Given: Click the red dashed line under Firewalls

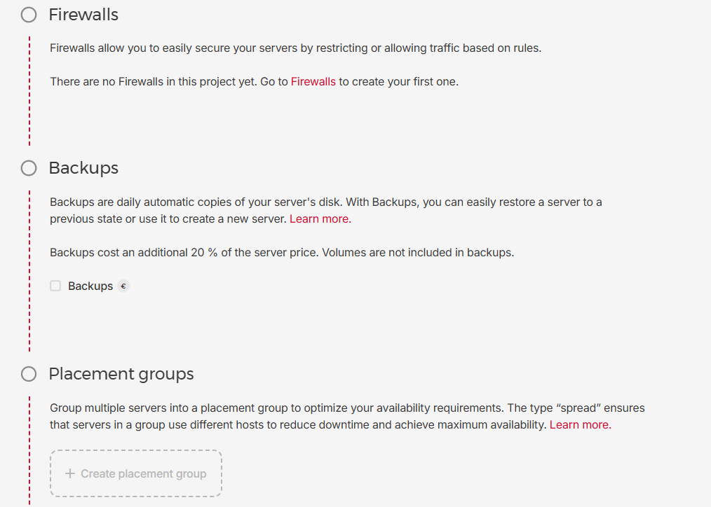Looking at the screenshot, I should [x=29, y=91].
